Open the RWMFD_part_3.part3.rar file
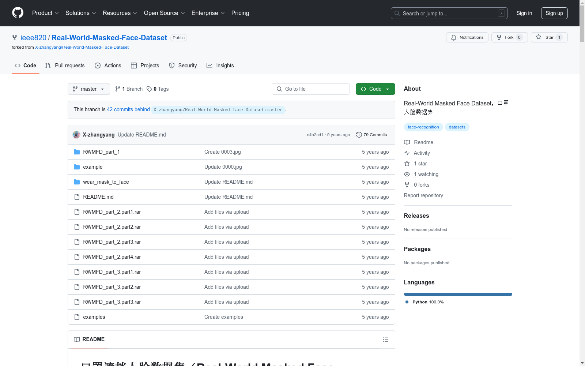Image resolution: width=585 pixels, height=366 pixels. click(112, 302)
